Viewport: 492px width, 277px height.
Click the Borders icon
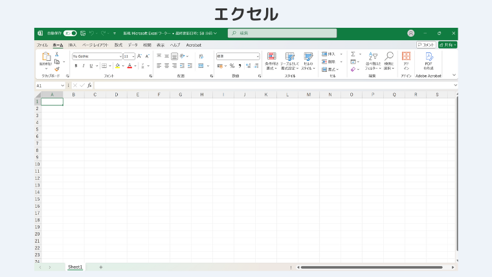click(104, 66)
